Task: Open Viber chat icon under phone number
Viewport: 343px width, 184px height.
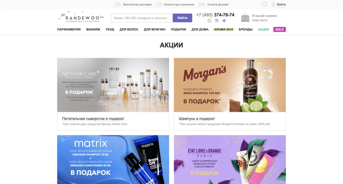Action: pos(217,20)
